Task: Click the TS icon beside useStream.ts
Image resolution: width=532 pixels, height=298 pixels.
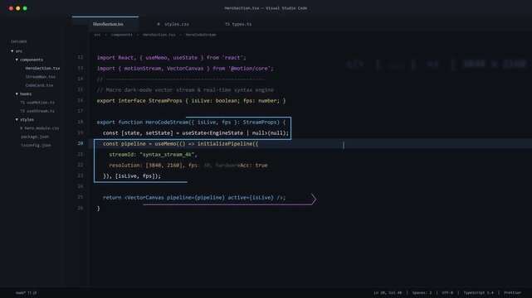Action: 22,111
